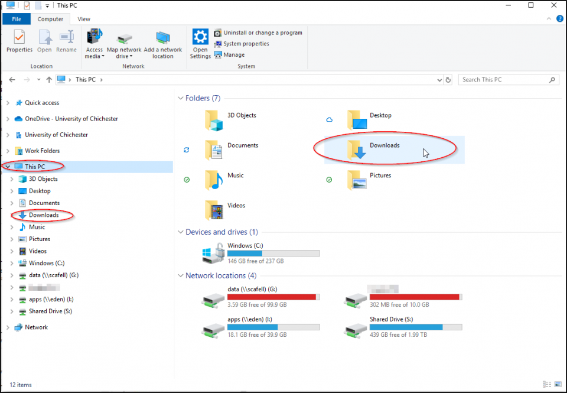The width and height of the screenshot is (567, 393).
Task: Open the Help question mark icon
Action: (x=560, y=19)
